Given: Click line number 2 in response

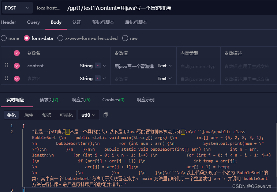Looking at the screenshot, I should (x=12, y=132).
